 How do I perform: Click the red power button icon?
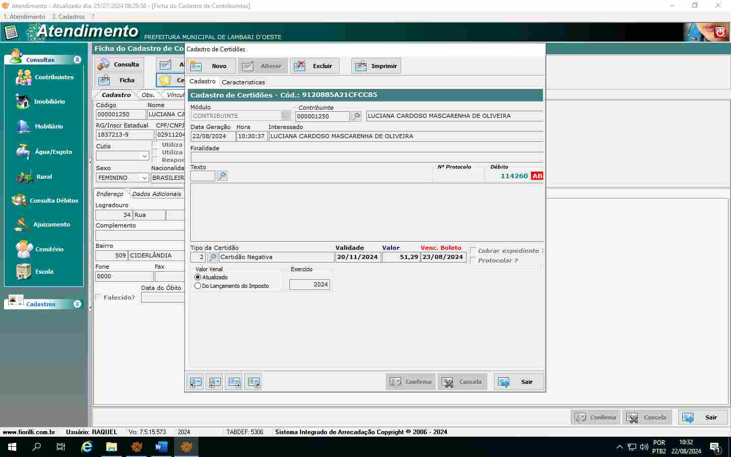[720, 32]
